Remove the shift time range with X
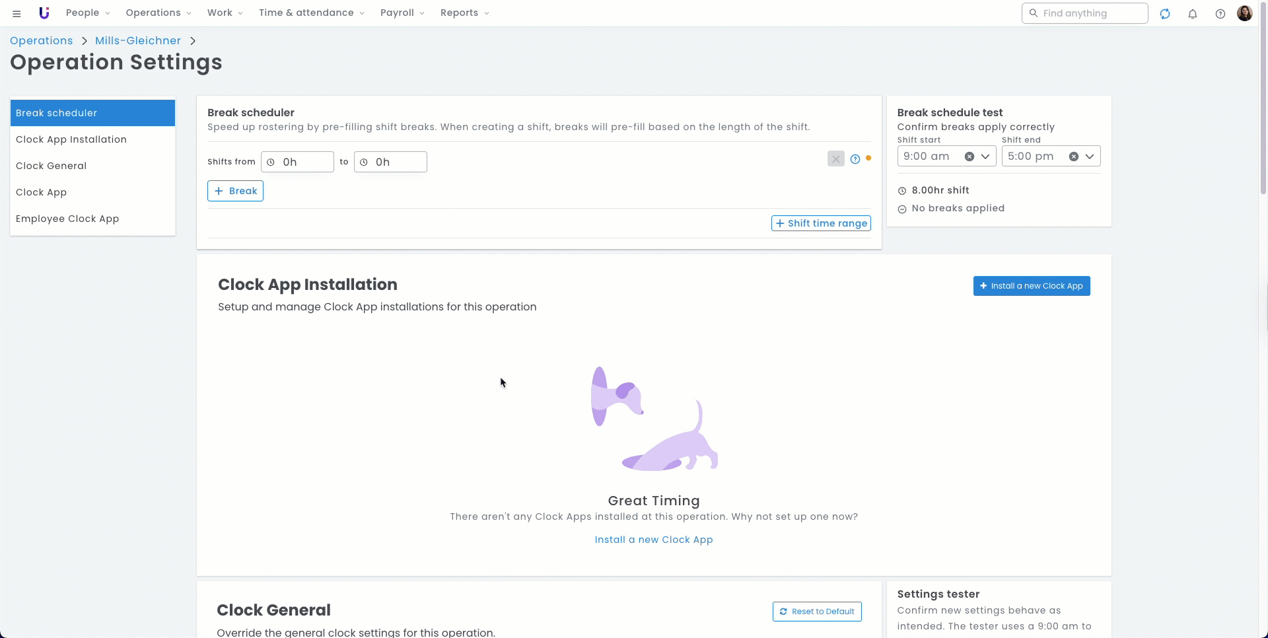 (836, 159)
